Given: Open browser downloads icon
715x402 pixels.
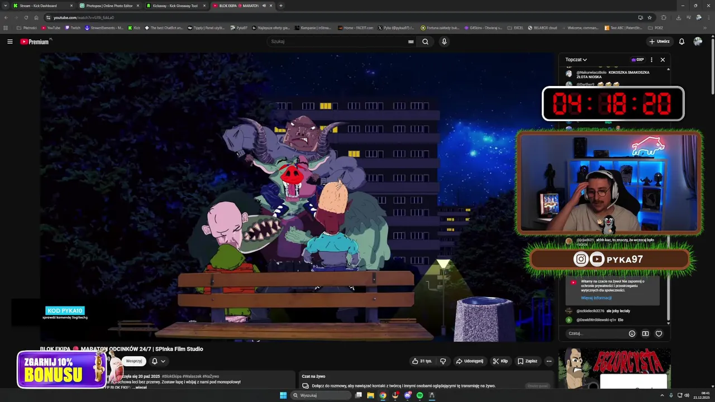Looking at the screenshot, I should 678,17.
